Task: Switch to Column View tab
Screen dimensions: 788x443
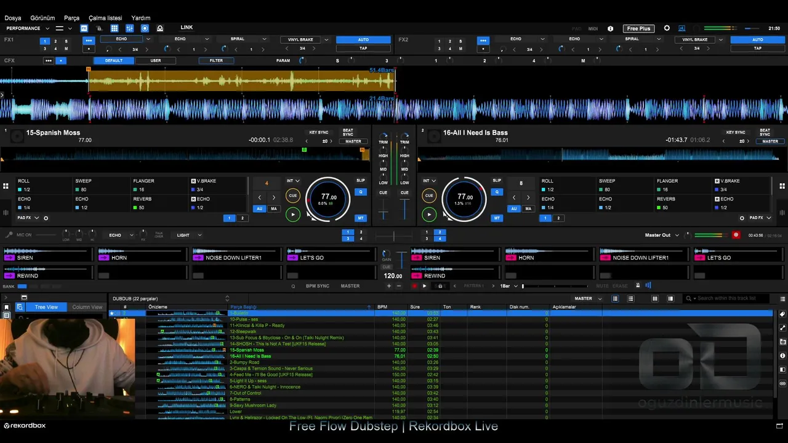Action: (x=87, y=307)
